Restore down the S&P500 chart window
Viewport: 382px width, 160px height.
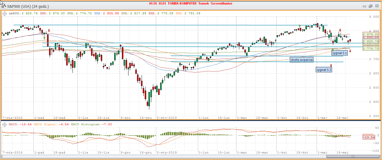pos(371,6)
